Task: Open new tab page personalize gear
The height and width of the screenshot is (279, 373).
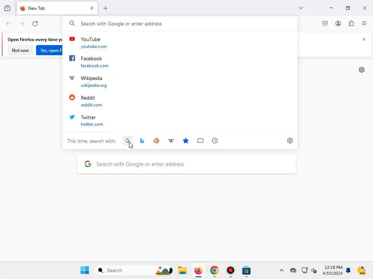Action: tap(362, 70)
